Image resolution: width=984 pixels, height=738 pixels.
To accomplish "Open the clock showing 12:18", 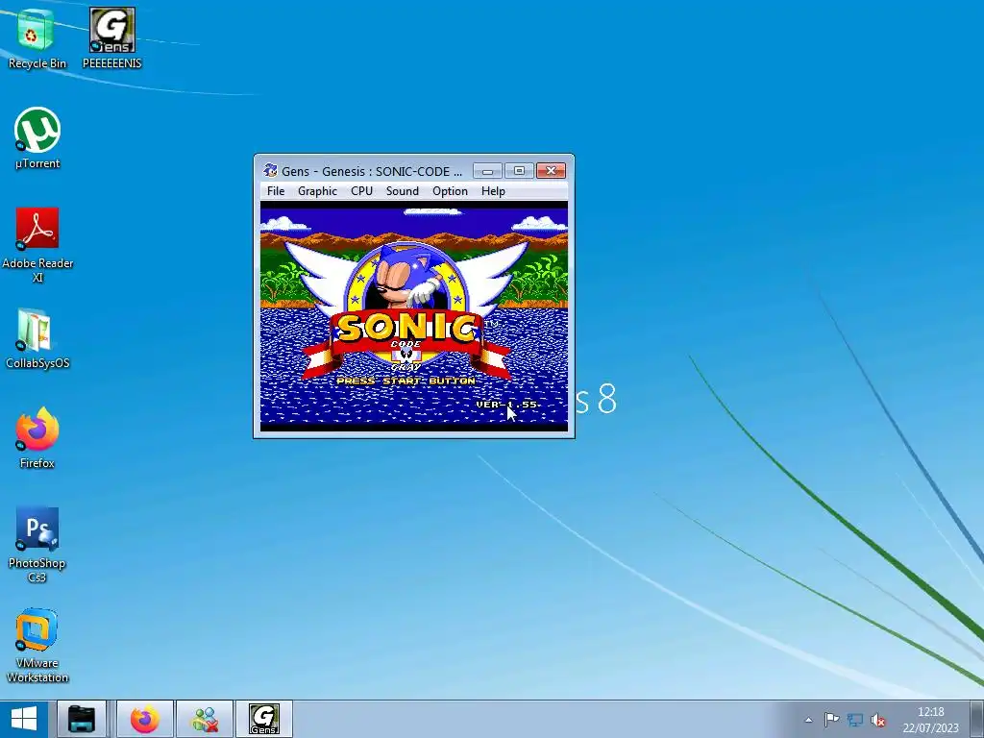I will tap(930, 720).
